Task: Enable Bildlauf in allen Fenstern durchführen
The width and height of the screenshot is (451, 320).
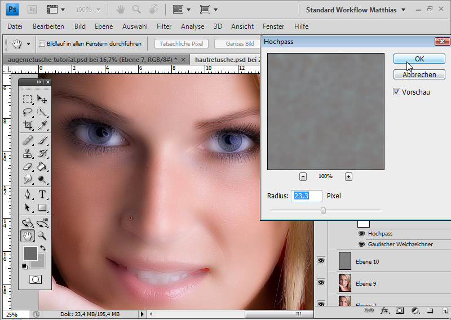Action: [42, 43]
